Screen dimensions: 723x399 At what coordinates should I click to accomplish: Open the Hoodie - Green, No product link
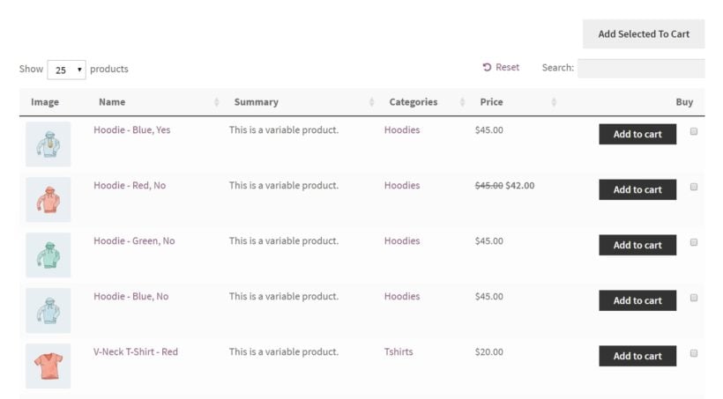point(134,241)
